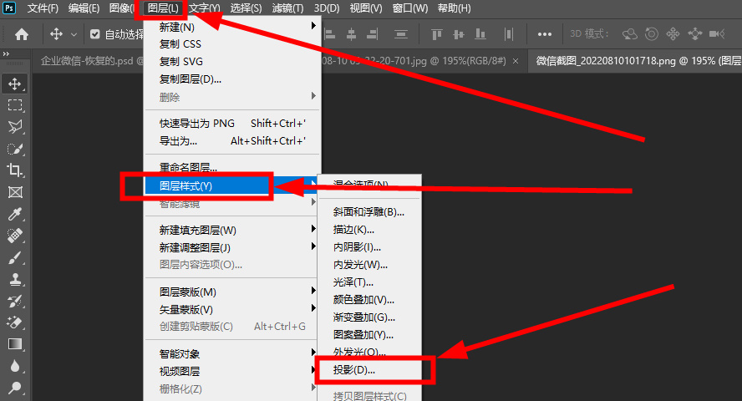Expand the 新建填充图层(W) submenu
The width and height of the screenshot is (742, 401).
(313, 229)
